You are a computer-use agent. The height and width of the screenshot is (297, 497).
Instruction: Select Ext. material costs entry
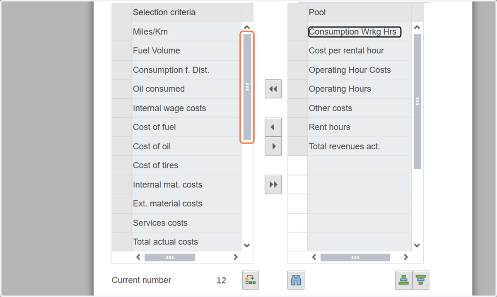tap(186, 204)
